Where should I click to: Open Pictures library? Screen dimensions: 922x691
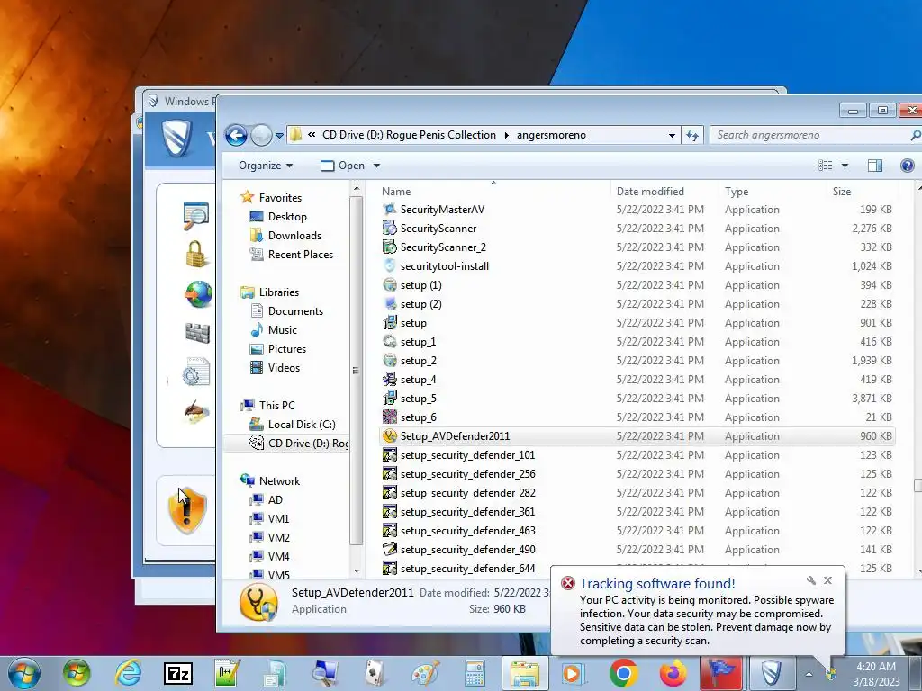278,348
